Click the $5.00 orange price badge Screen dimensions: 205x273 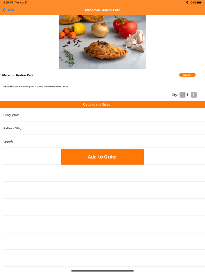coord(188,75)
